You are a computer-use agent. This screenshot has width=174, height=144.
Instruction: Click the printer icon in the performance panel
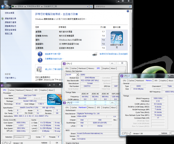(x=95, y=54)
